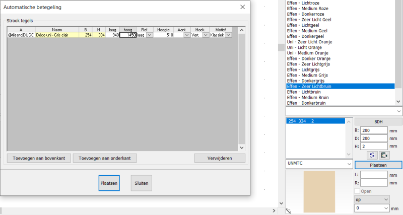Click the small corner icon below the preview
The height and width of the screenshot is (215, 403).
click(x=288, y=210)
